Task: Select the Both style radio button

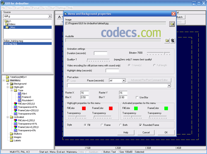Action: (x=120, y=125)
